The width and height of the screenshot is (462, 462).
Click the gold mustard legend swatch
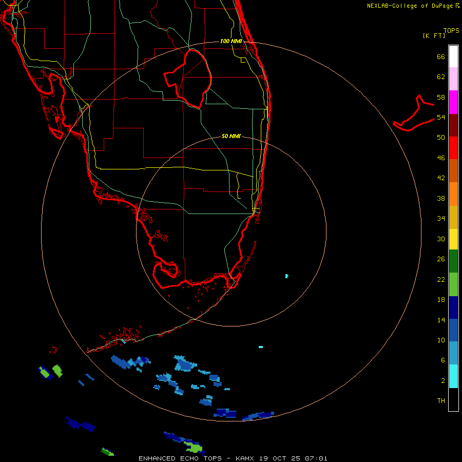(453, 217)
